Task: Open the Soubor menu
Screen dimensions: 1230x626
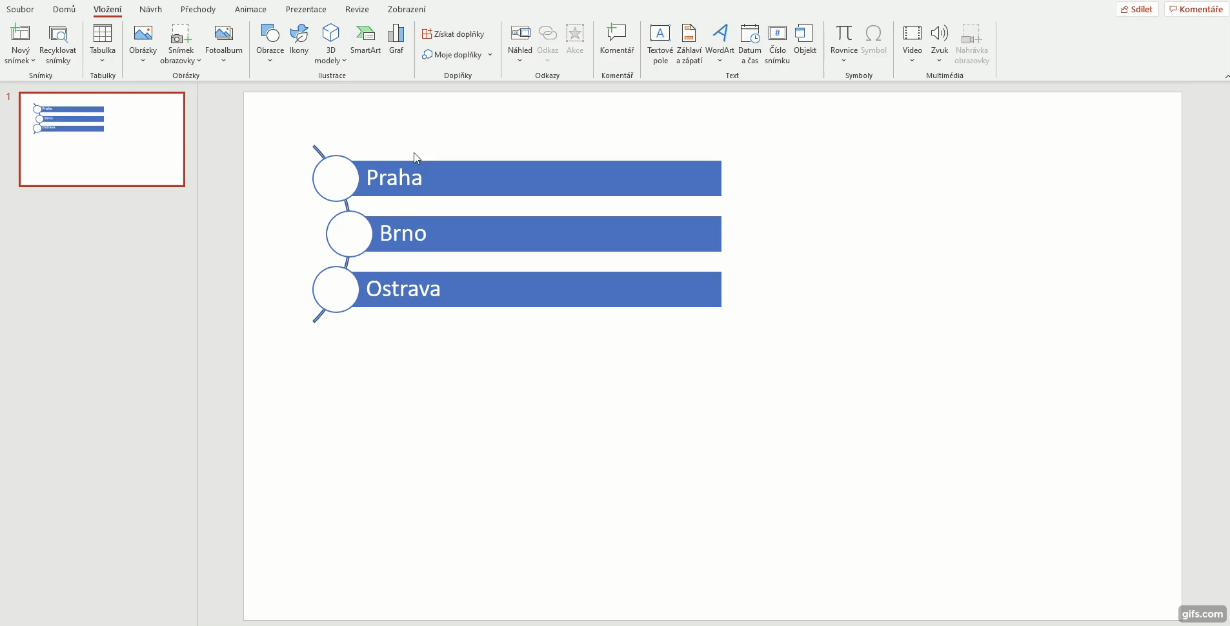Action: point(19,9)
